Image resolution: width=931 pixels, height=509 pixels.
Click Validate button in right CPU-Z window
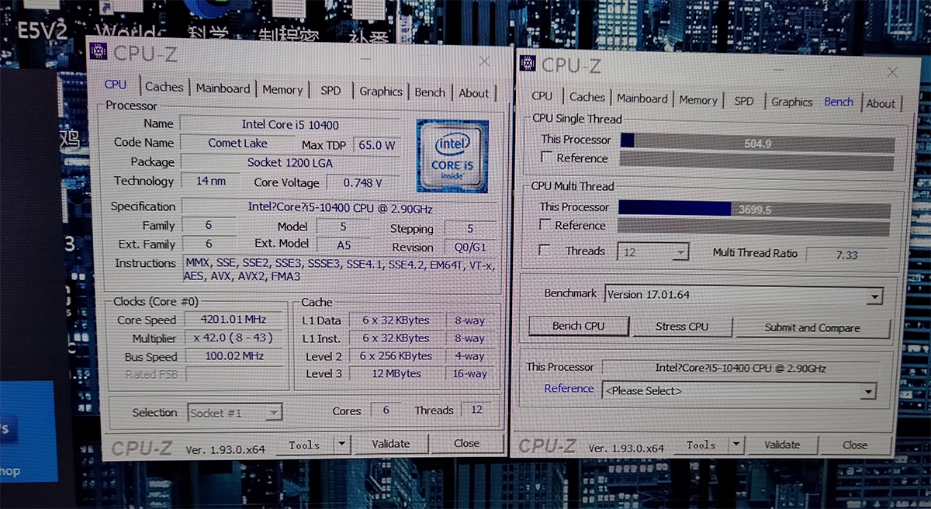[x=782, y=445]
